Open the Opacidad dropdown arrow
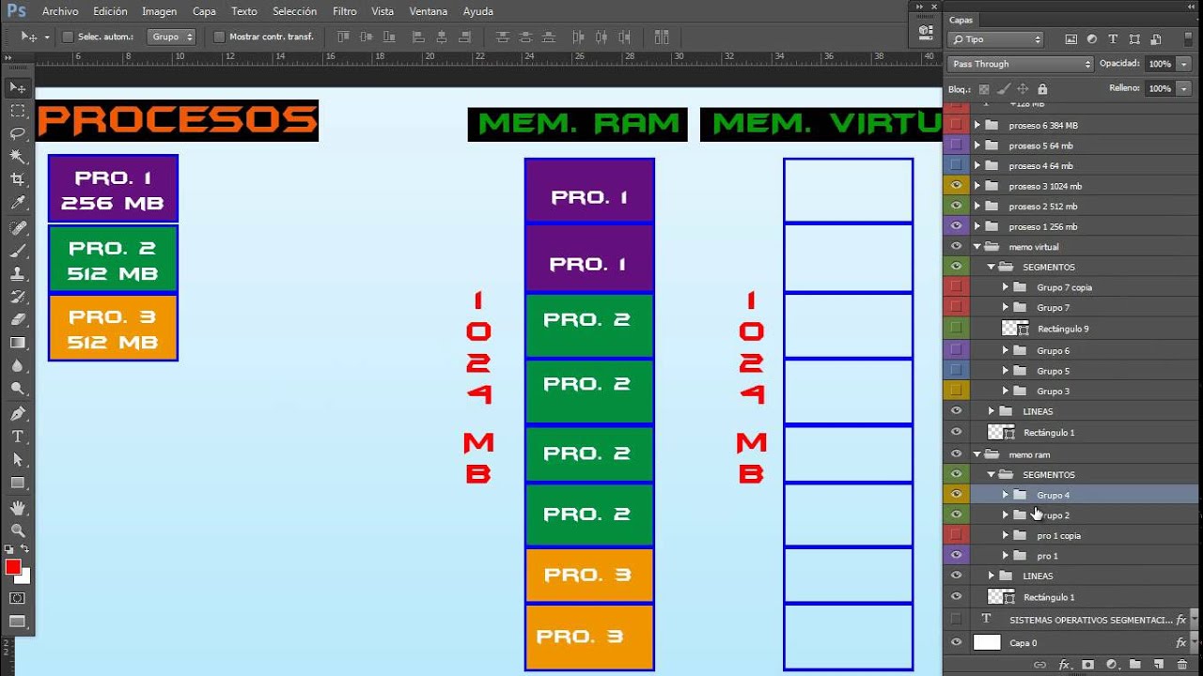This screenshot has height=676, width=1203. point(1183,64)
